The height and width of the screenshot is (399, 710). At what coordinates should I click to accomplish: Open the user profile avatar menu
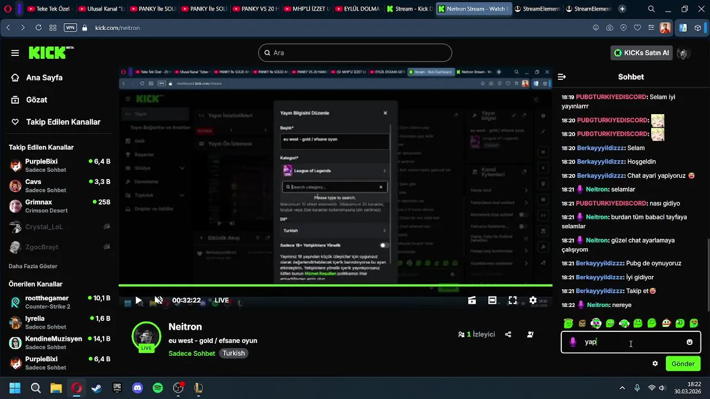tap(683, 53)
